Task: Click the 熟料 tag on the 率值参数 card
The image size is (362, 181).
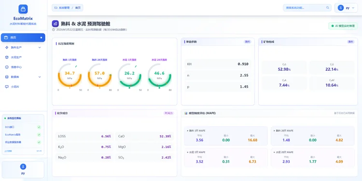Action: [x=247, y=42]
